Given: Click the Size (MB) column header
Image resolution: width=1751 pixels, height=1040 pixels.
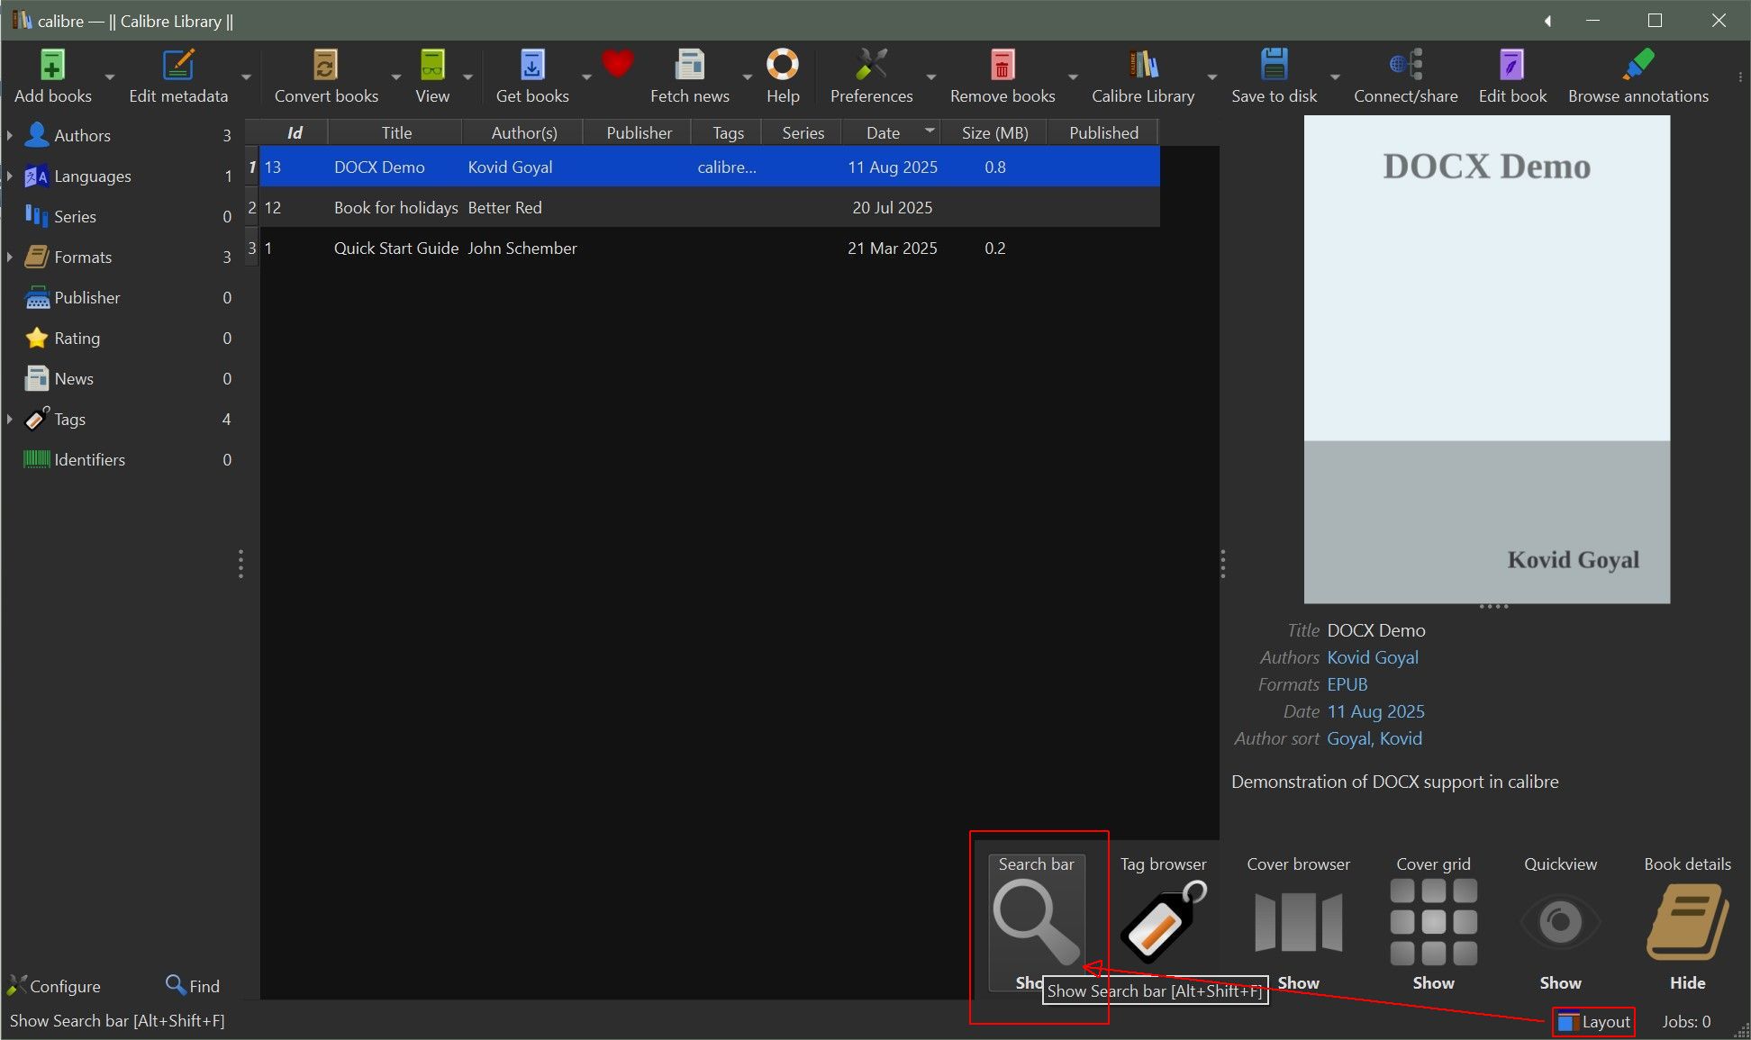Looking at the screenshot, I should click(x=993, y=132).
